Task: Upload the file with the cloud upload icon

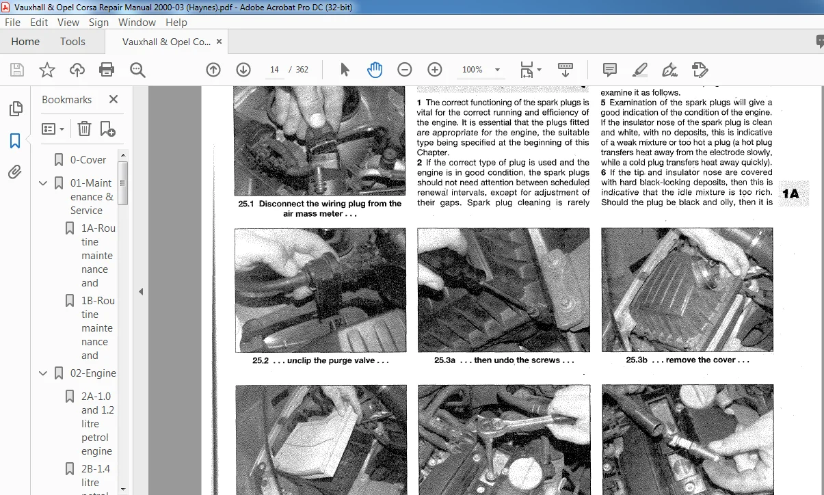Action: click(x=77, y=70)
